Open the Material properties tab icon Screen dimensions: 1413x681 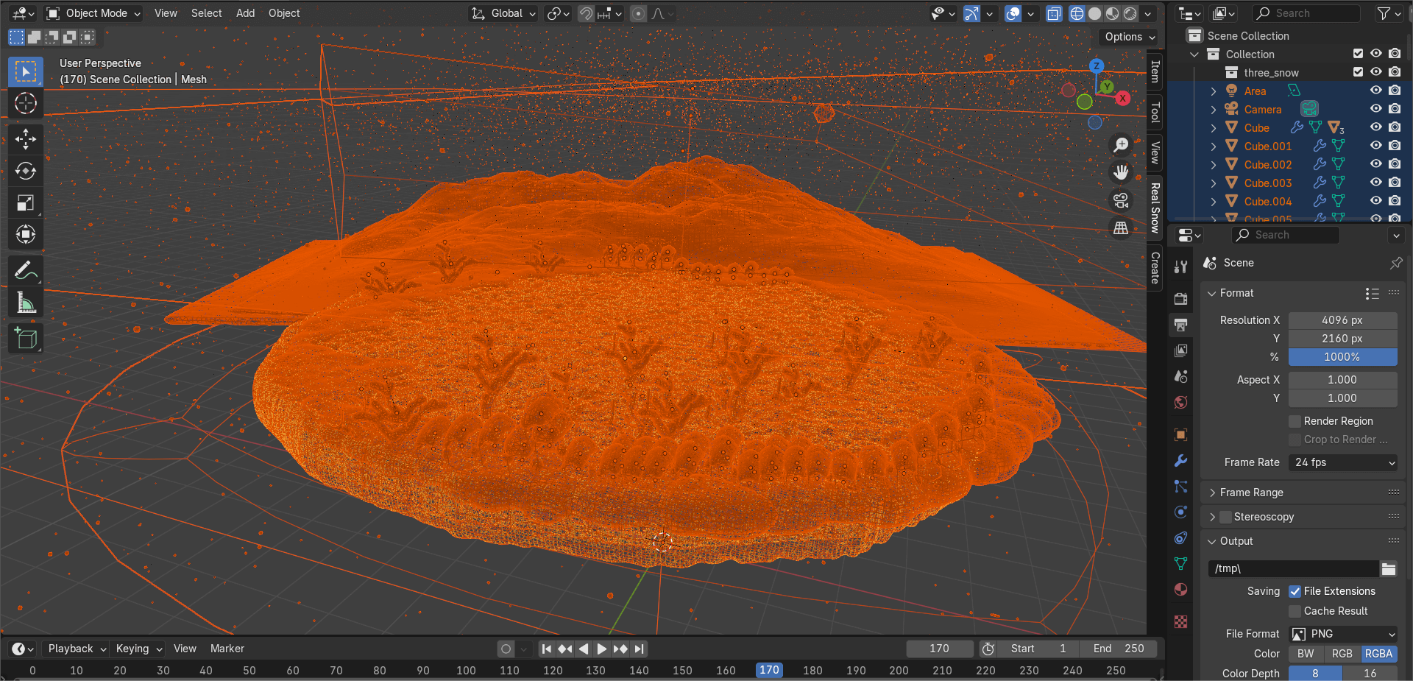click(1181, 590)
